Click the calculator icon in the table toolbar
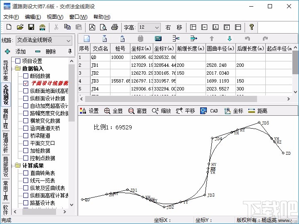Screen dimensions: 299x224 click(x=158, y=39)
